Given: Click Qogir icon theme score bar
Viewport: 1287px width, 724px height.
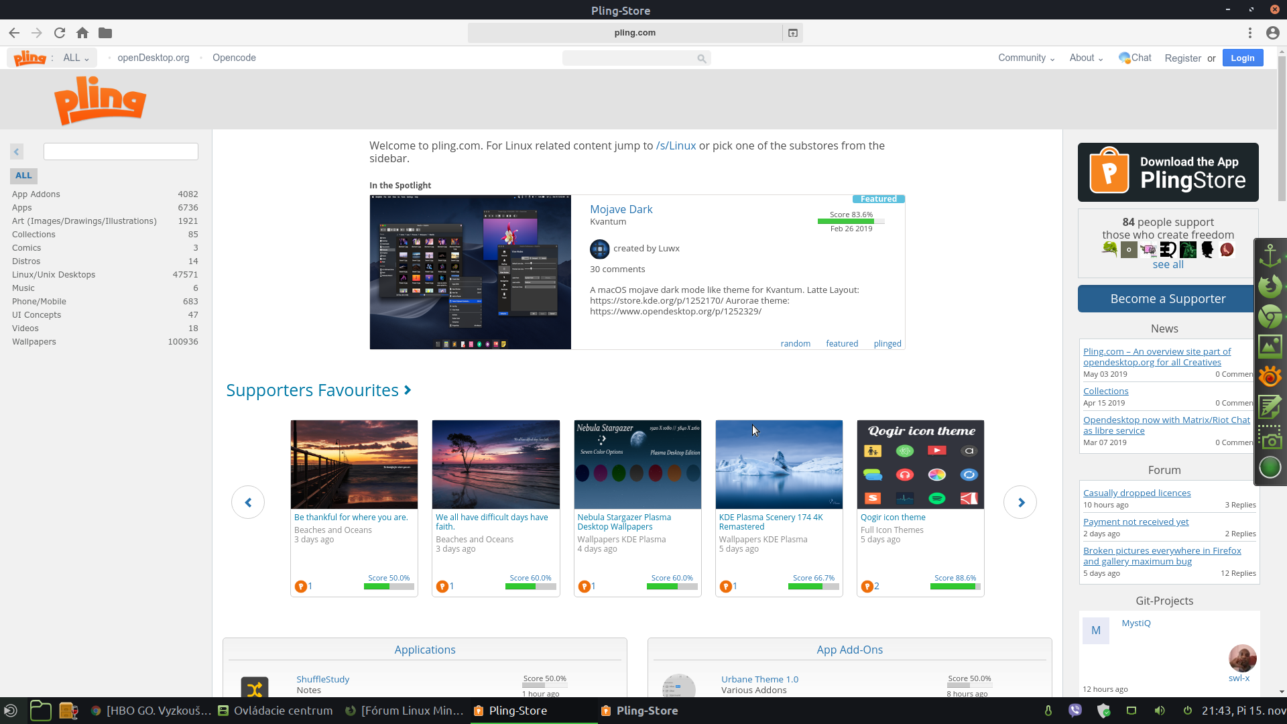Looking at the screenshot, I should [x=955, y=587].
